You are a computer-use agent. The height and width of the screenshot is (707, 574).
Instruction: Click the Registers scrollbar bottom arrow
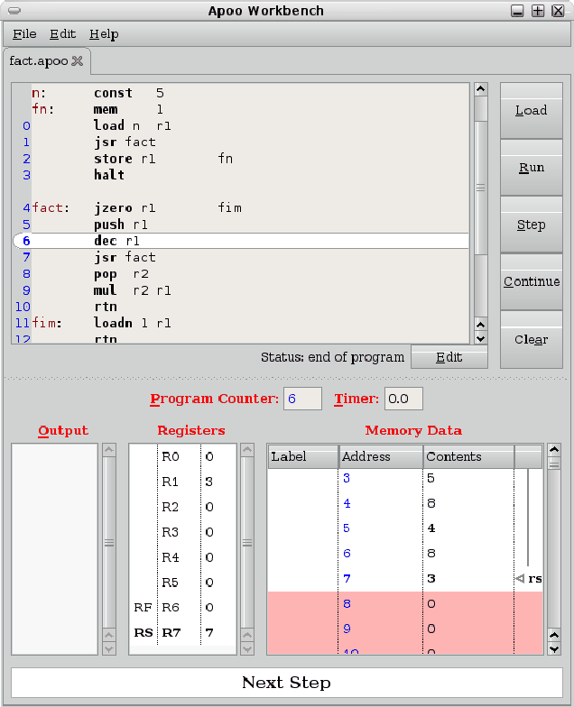tap(247, 649)
